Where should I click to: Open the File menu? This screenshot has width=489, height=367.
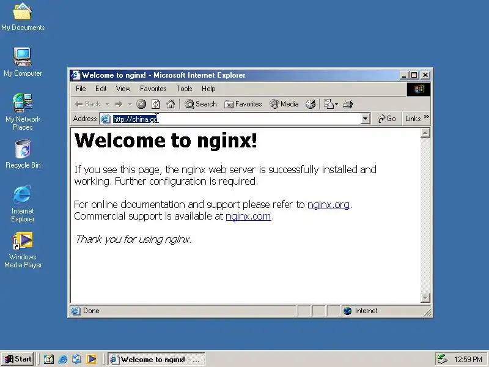click(81, 89)
